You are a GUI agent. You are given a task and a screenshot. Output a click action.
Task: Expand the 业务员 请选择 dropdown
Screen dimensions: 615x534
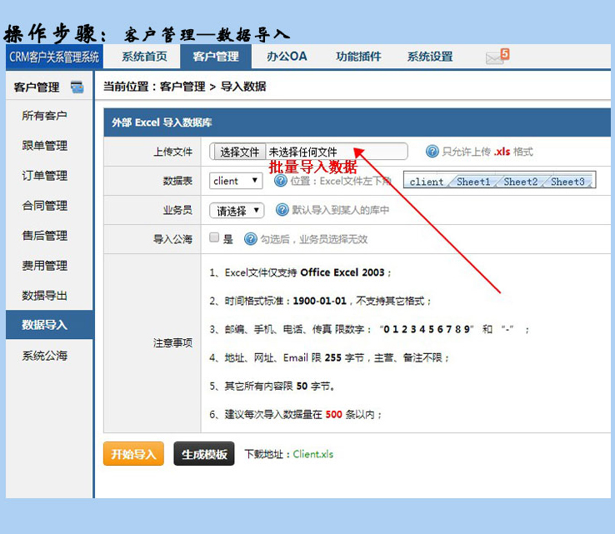[237, 211]
